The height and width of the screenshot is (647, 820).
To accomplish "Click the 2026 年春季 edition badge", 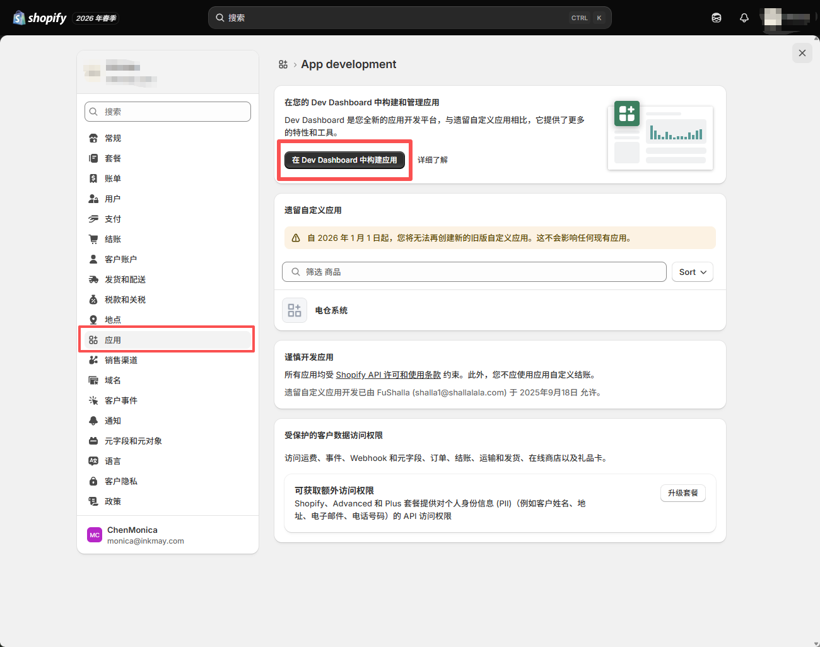I will tap(96, 18).
